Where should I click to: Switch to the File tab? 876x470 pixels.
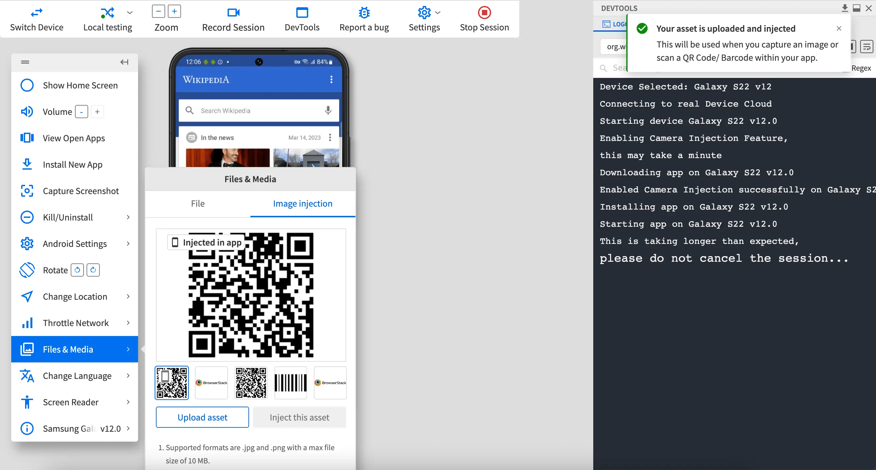(198, 204)
